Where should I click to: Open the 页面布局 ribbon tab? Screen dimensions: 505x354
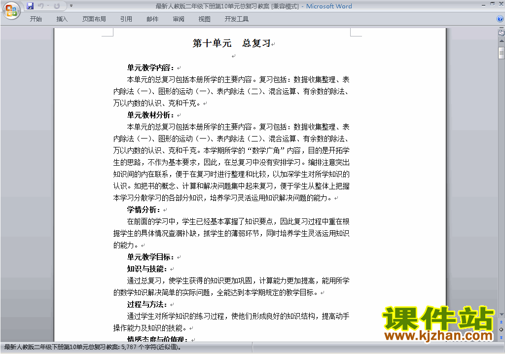click(94, 19)
